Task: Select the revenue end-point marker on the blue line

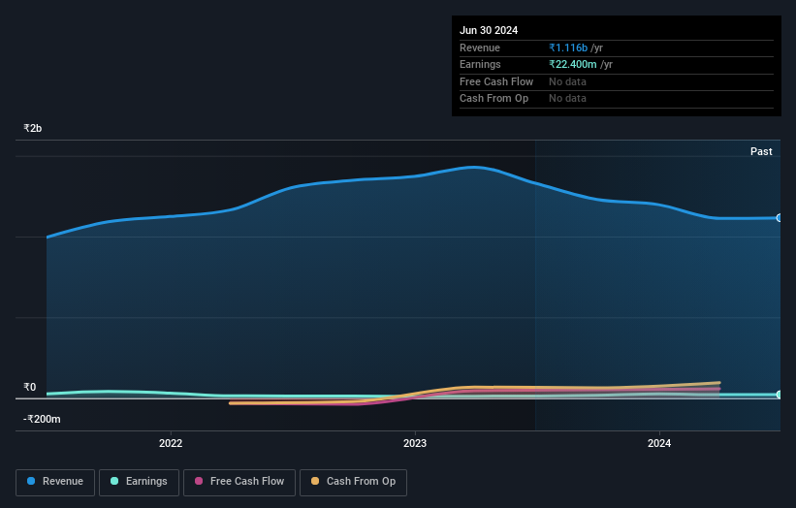Action: 780,218
